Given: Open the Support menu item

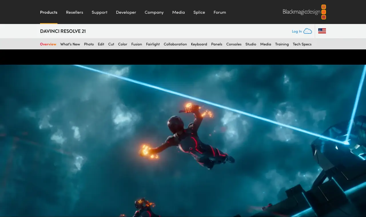Looking at the screenshot, I should (x=100, y=12).
